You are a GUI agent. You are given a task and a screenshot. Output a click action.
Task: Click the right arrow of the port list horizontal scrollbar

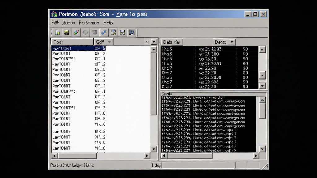[147, 156]
